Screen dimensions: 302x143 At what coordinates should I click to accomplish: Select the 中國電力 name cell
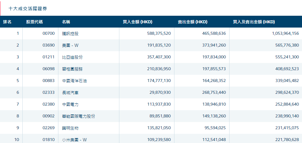coord(70,104)
